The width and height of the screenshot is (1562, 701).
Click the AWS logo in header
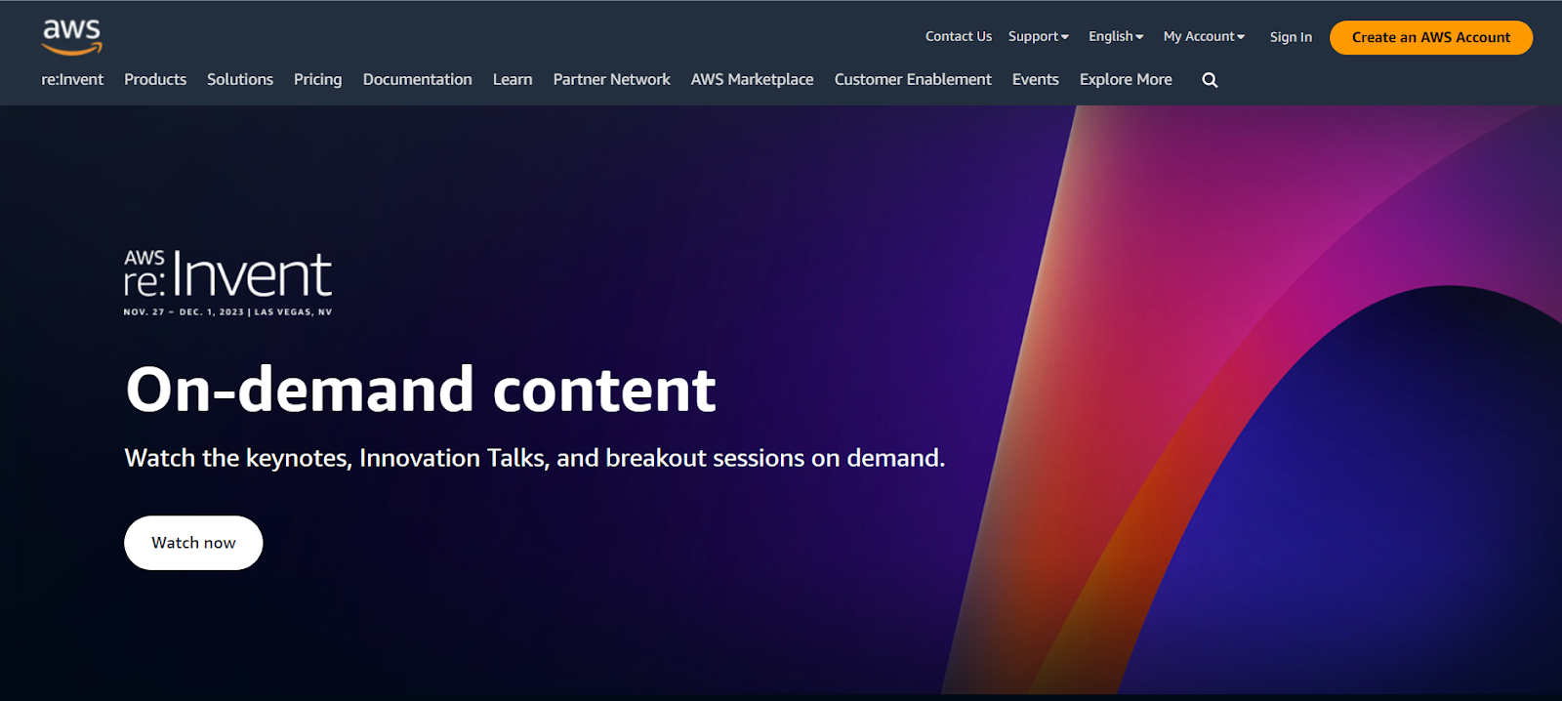click(x=72, y=36)
